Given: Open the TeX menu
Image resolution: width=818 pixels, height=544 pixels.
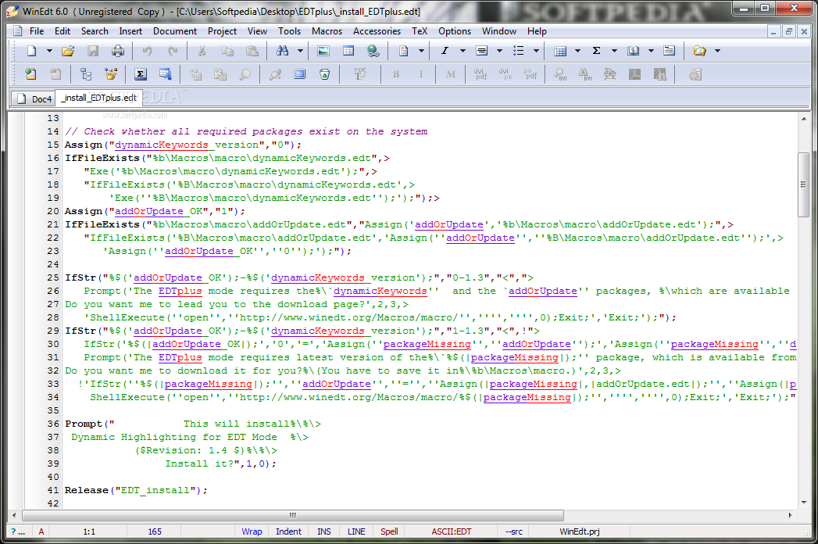Looking at the screenshot, I should (420, 31).
